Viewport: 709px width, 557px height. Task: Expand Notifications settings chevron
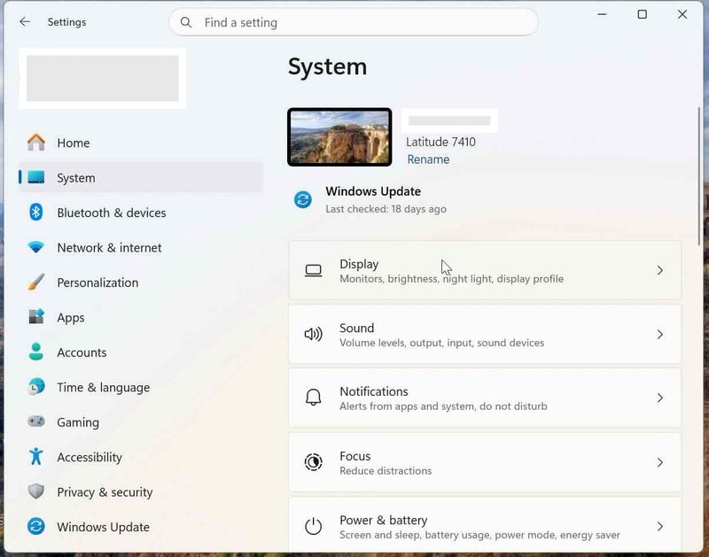click(x=660, y=398)
